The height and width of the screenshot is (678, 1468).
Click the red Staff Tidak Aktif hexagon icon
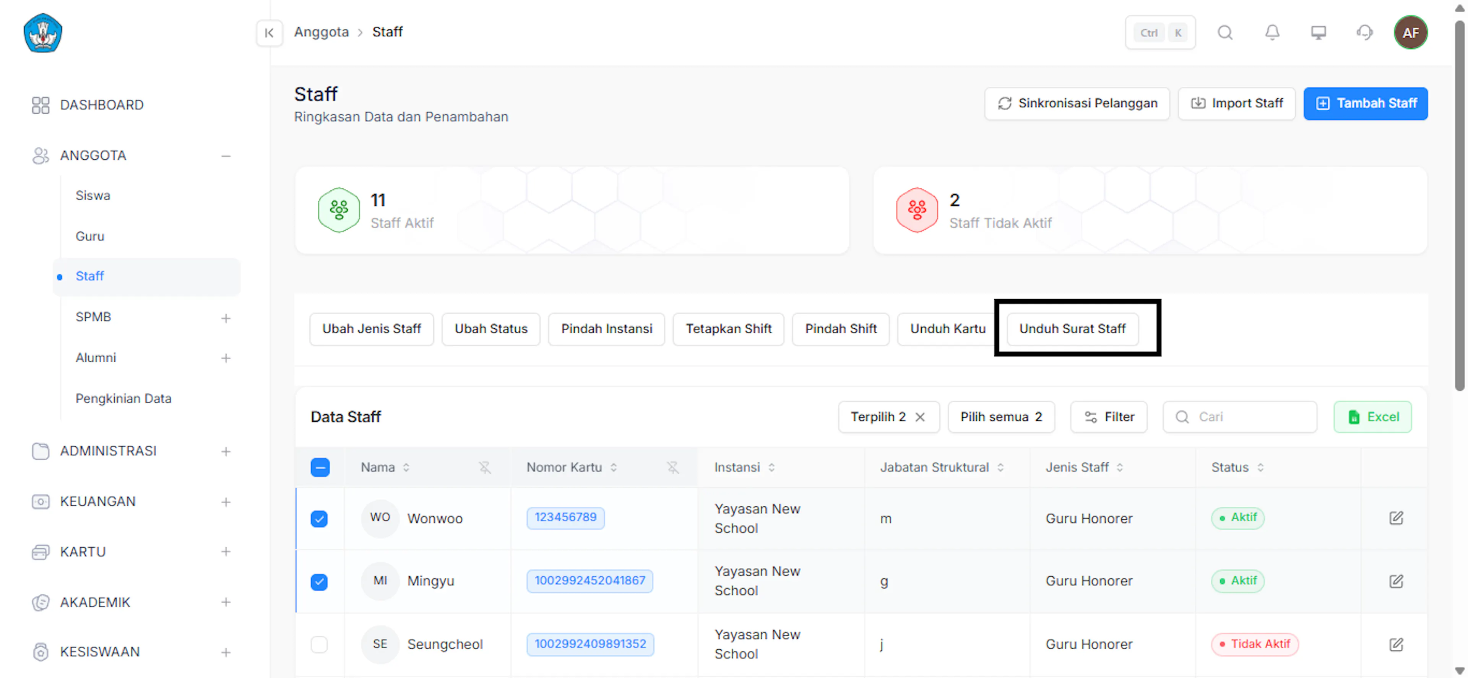pyautogui.click(x=917, y=210)
